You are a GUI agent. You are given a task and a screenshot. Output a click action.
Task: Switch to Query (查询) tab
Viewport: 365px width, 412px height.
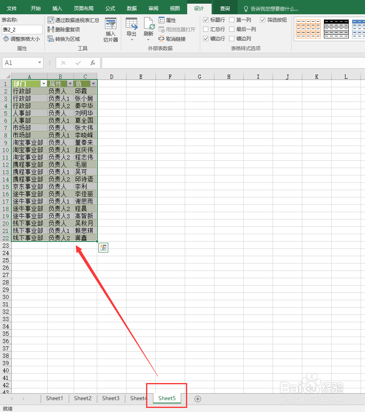(225, 9)
